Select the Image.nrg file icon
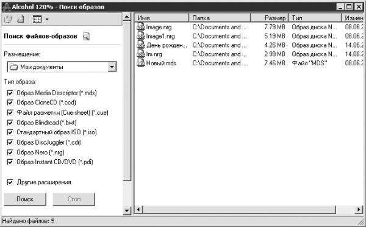 click(141, 27)
